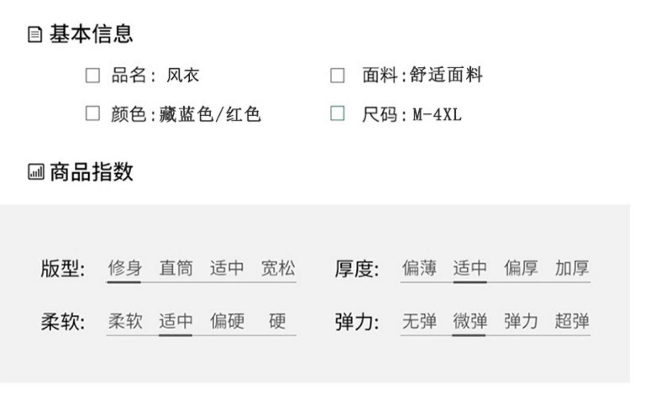Choose 硬 in the 柔软 row

[x=277, y=322]
